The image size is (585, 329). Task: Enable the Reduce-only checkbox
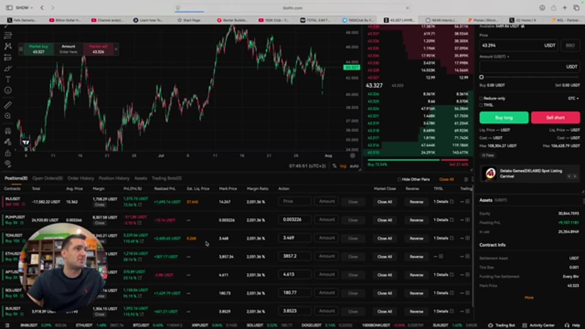point(481,98)
